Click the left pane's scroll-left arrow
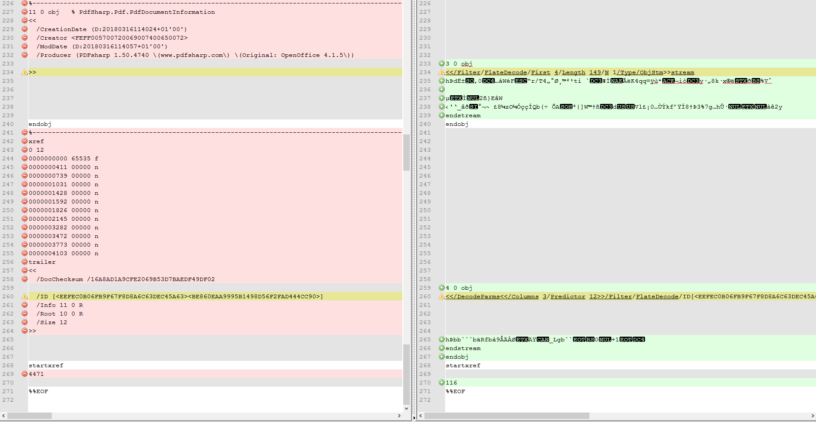Viewport: 816px width, 422px height. (4, 416)
